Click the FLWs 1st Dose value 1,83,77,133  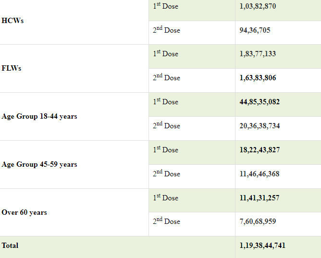point(258,54)
